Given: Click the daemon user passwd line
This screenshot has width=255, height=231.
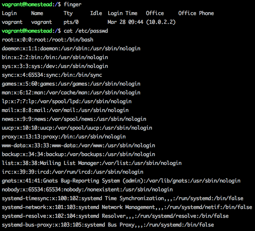Looking at the screenshot, I should [71, 48].
